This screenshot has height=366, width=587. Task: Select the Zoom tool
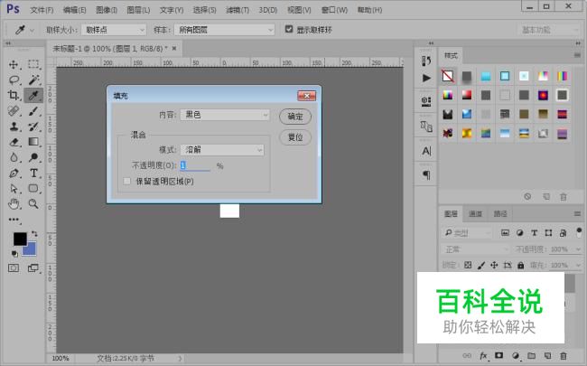(x=33, y=204)
